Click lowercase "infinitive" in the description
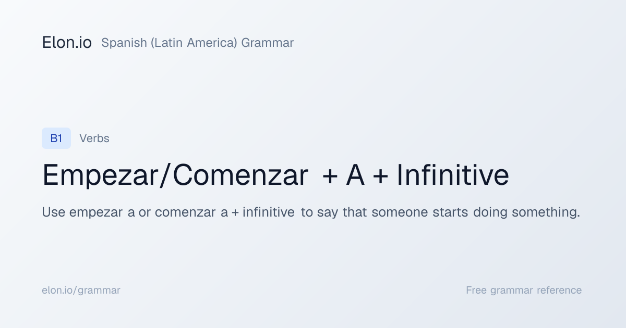The width and height of the screenshot is (626, 328). 268,212
